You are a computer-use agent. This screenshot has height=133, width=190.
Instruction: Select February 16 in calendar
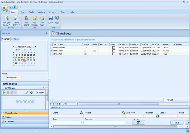click(x=22, y=58)
